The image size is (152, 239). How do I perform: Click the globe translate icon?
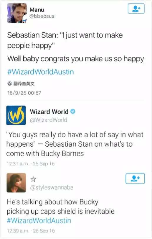[10, 84]
